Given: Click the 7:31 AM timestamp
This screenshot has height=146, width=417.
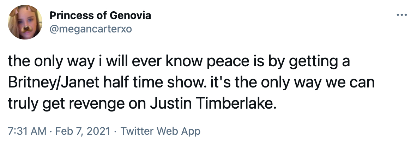Looking at the screenshot, I should tap(27, 132).
